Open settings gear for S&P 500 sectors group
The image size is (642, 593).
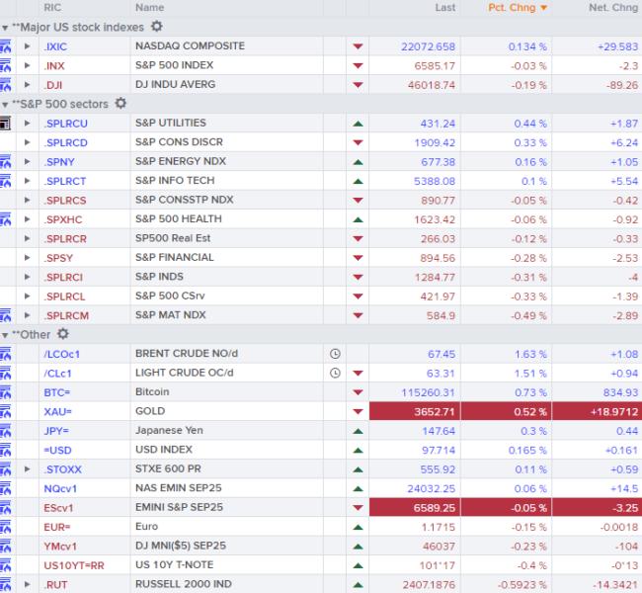pos(120,103)
